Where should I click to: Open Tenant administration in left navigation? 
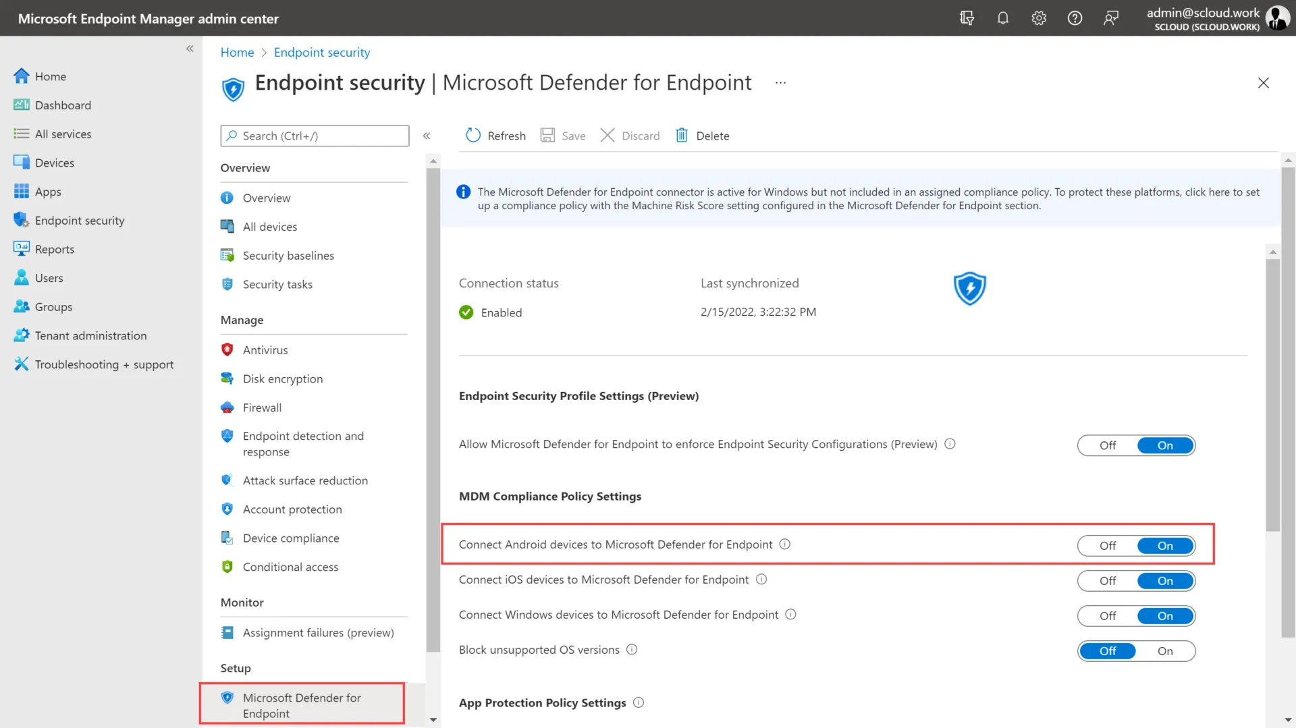[x=80, y=335]
